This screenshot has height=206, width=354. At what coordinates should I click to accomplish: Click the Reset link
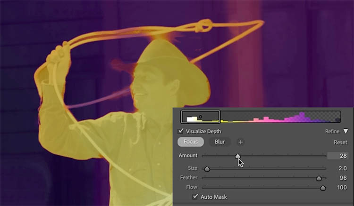click(340, 142)
